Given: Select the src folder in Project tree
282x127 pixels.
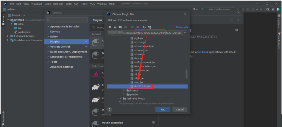Looking at the screenshot, I should [x=18, y=28].
